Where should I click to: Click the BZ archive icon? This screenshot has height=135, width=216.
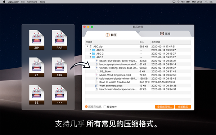pos(37,95)
